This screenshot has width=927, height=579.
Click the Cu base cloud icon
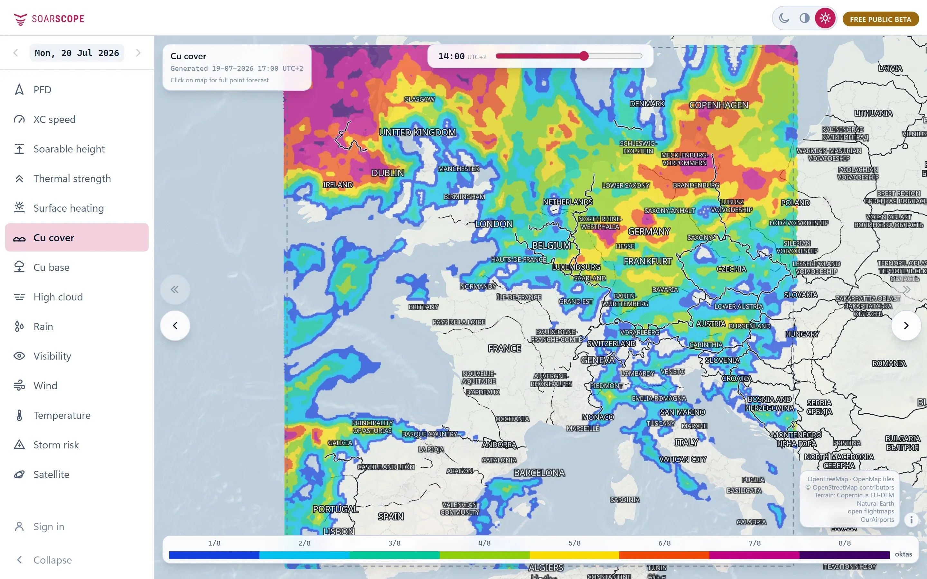19,267
